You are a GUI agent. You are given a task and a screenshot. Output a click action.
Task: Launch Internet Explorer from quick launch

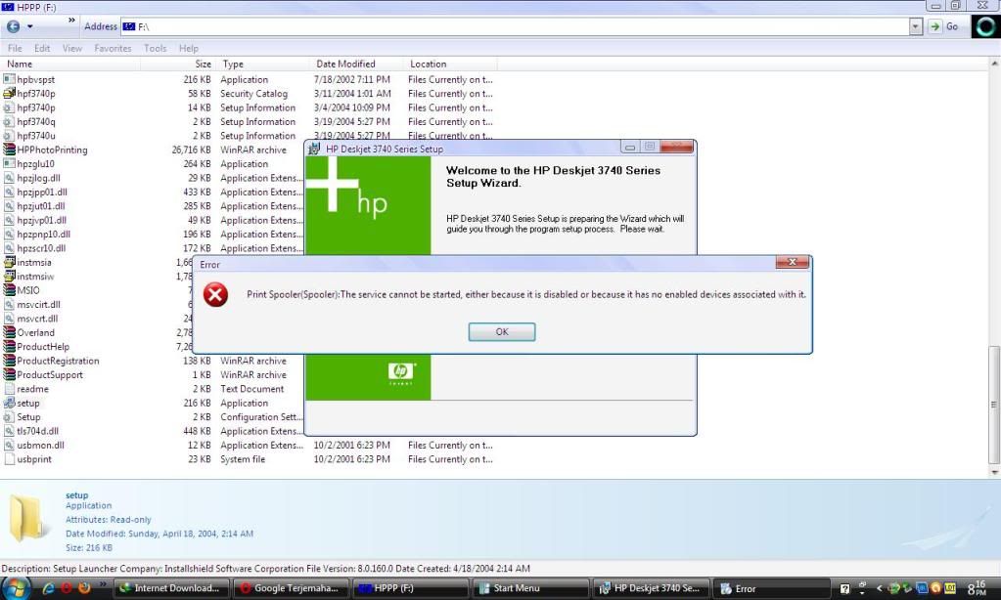coord(48,588)
